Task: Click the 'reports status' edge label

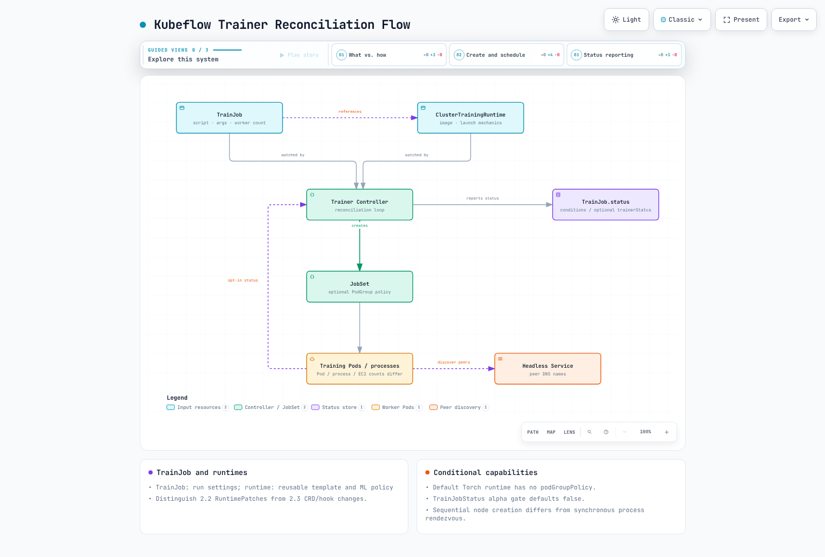Action: 483,199
